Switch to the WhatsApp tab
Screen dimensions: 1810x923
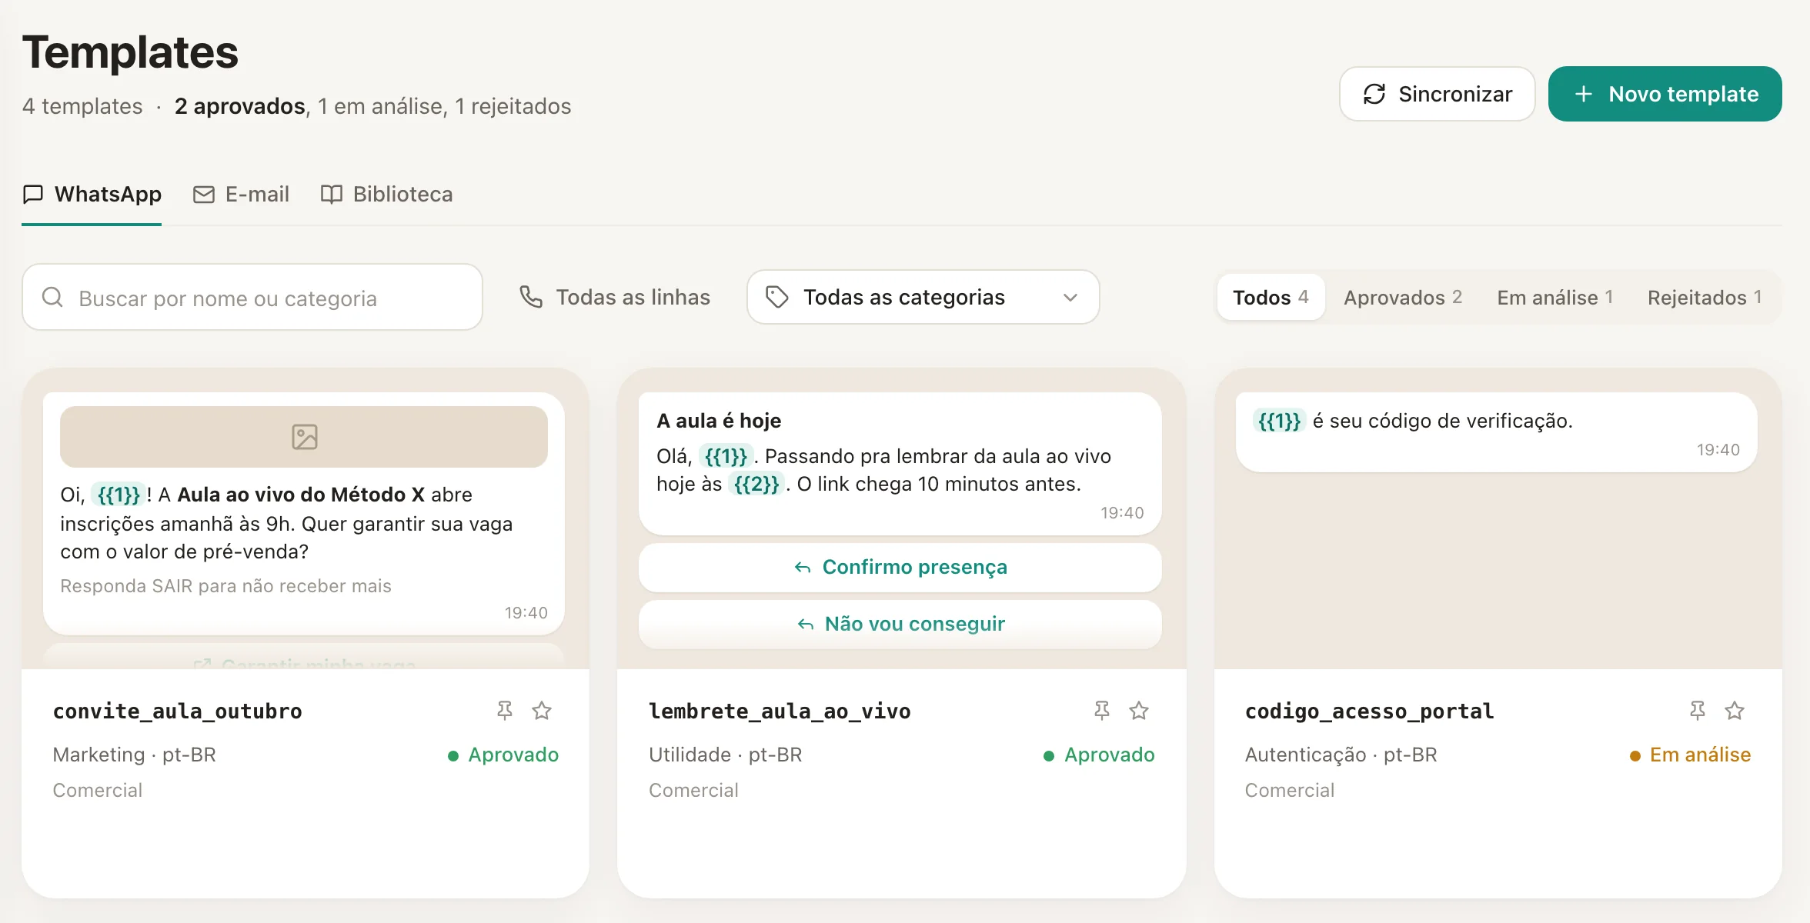tap(92, 195)
